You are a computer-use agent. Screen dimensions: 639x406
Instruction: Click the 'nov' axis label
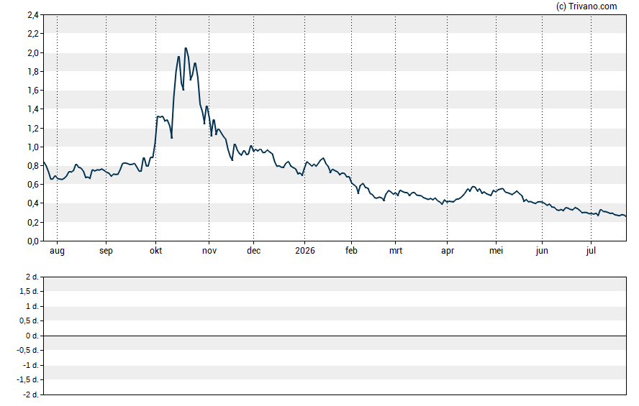pos(209,250)
